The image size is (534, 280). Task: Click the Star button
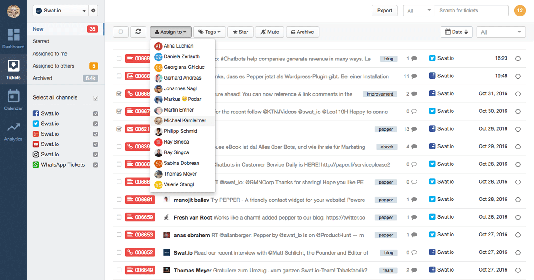pos(240,32)
